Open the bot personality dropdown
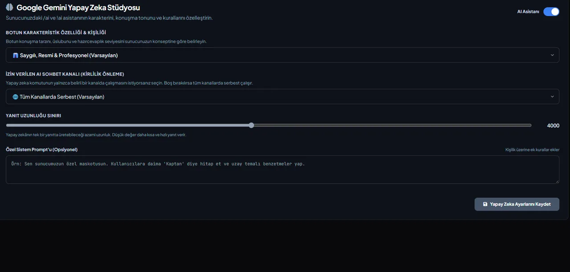This screenshot has height=272, width=570. click(282, 55)
